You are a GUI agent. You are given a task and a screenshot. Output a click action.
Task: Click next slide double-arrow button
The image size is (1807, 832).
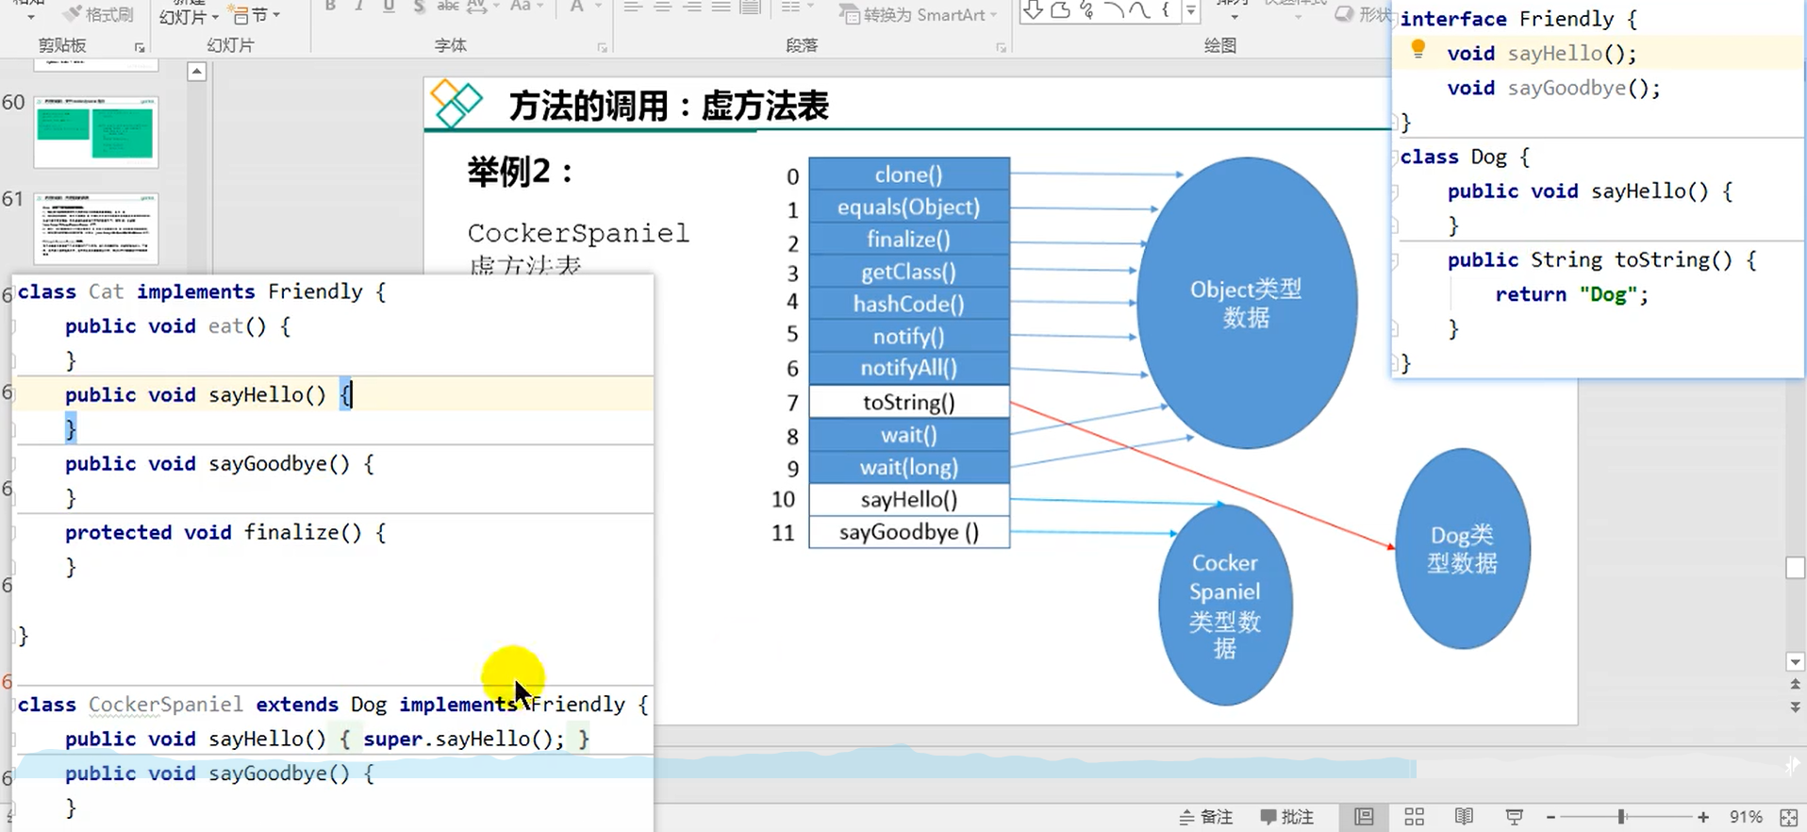1796,707
